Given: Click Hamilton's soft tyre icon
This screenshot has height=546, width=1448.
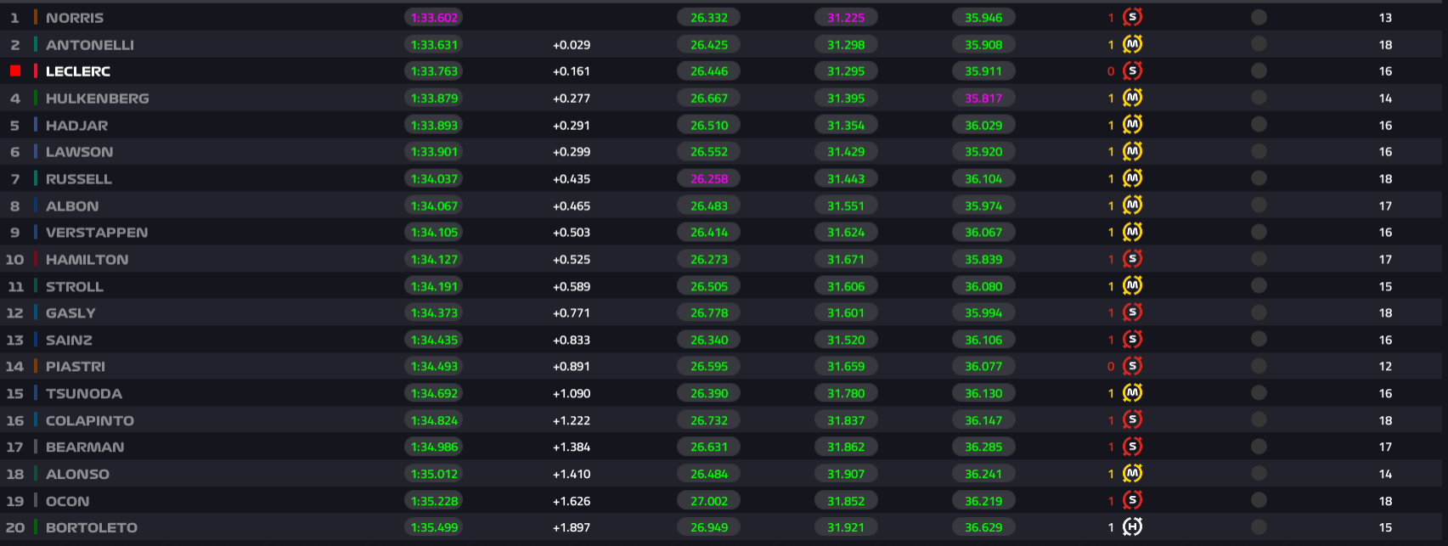Looking at the screenshot, I should [1132, 259].
